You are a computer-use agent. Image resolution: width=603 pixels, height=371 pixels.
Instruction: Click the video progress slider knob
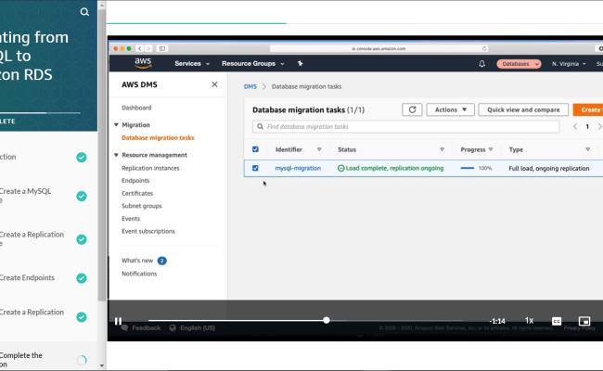tap(327, 320)
